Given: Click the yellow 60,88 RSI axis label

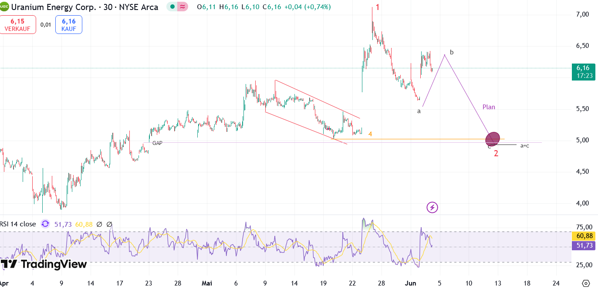Looking at the screenshot, I should click(x=584, y=236).
